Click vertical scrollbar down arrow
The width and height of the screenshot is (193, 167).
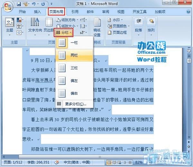[189, 137]
